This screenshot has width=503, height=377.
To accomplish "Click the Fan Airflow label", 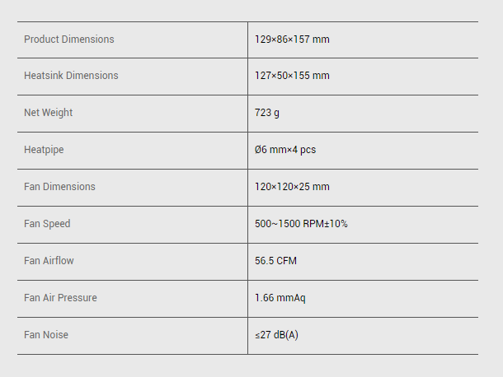I will (49, 261).
